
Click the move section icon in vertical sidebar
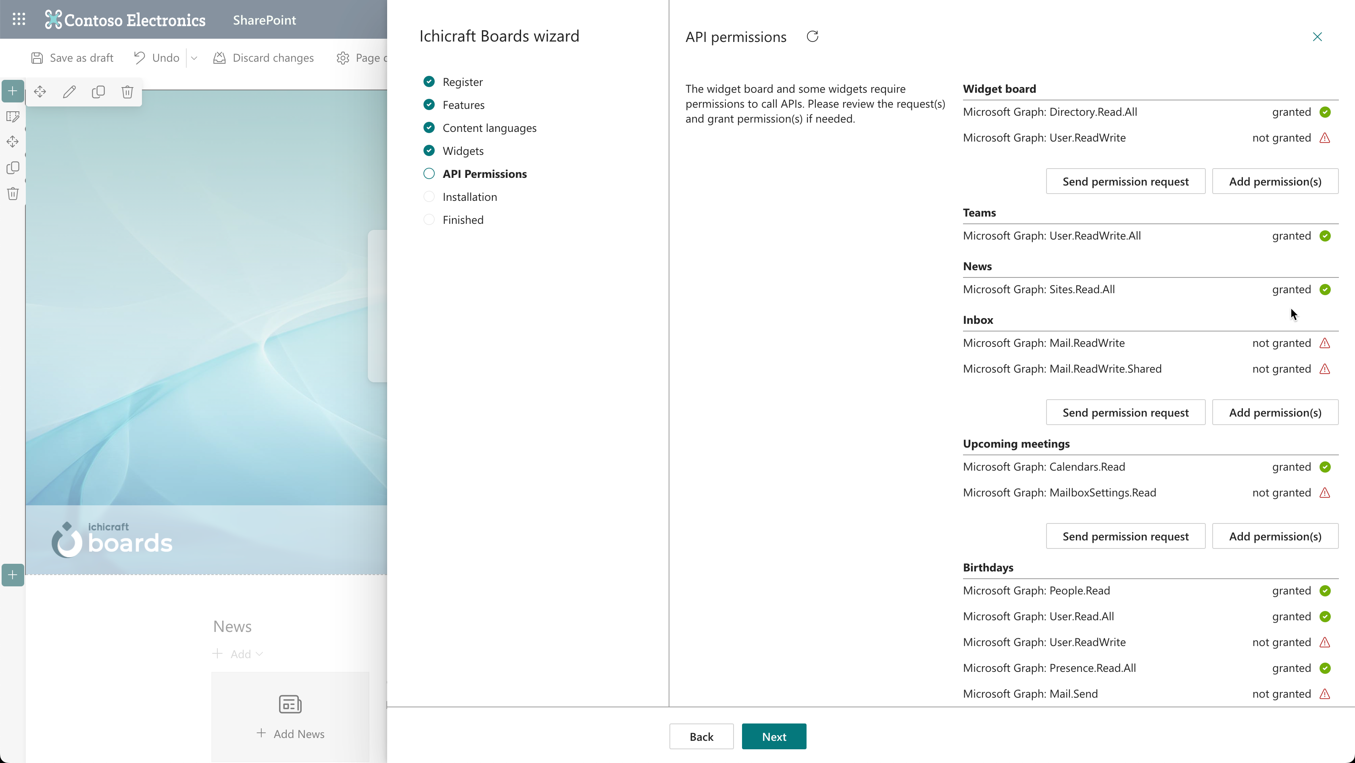click(x=13, y=142)
